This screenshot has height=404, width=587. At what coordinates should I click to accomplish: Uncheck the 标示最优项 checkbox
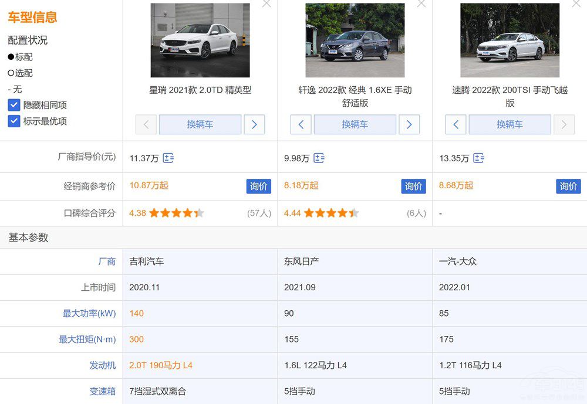(x=14, y=121)
